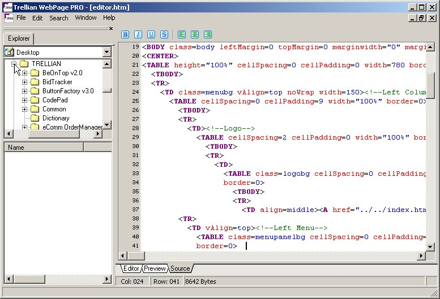Select the Common folder icon
The image size is (440, 299).
pyautogui.click(x=35, y=109)
